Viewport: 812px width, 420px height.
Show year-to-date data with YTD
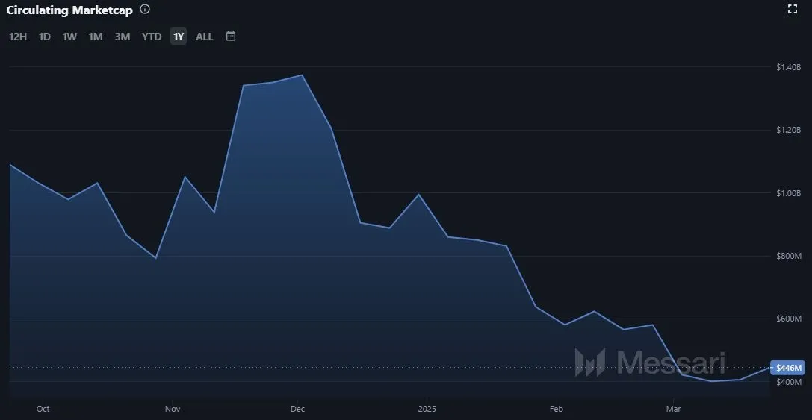coord(152,37)
